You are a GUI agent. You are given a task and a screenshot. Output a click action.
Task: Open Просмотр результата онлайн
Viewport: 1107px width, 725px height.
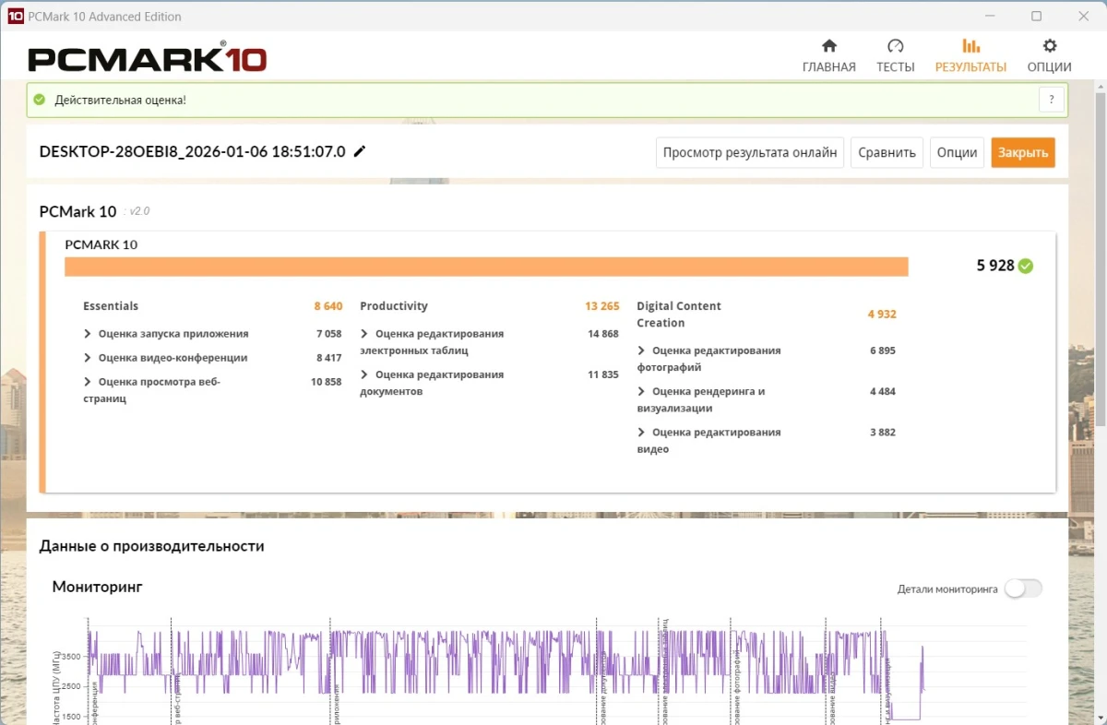tap(749, 152)
